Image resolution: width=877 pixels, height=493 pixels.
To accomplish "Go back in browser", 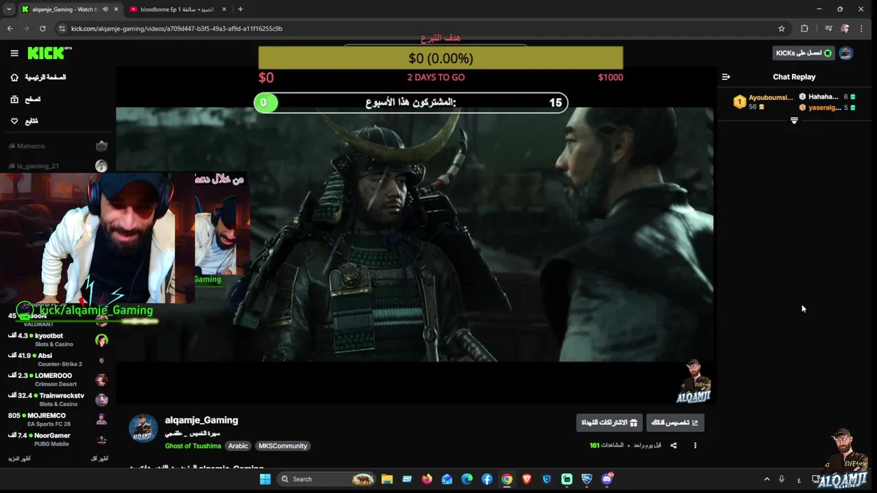I will pyautogui.click(x=10, y=29).
